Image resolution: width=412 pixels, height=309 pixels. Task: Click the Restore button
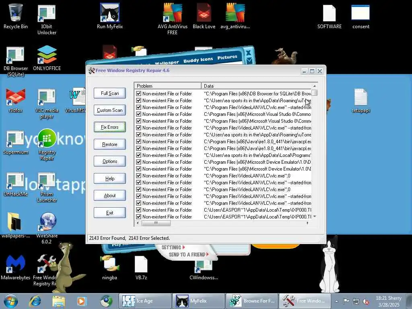(110, 144)
